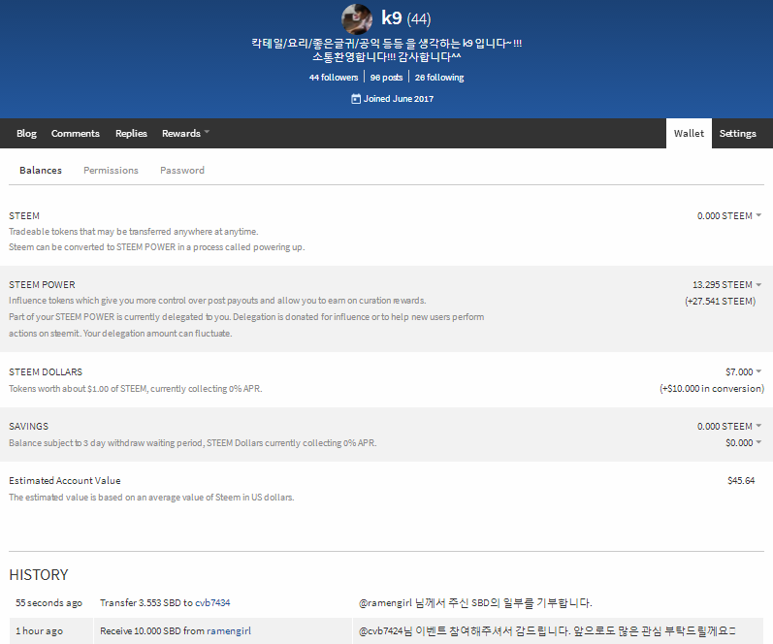Select the Wallet tab
The height and width of the screenshot is (644, 773).
(x=689, y=133)
